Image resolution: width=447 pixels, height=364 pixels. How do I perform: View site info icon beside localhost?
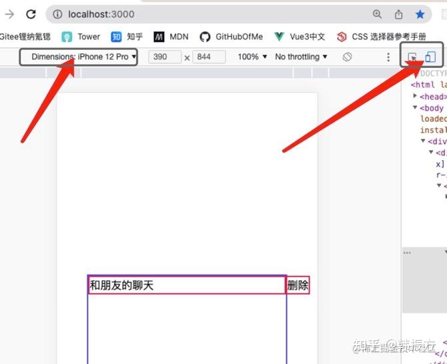tap(57, 14)
